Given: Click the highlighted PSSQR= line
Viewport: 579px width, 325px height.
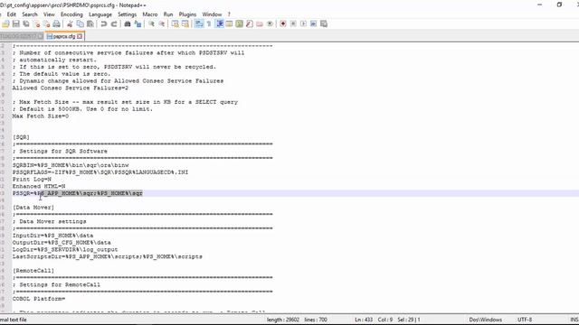Looking at the screenshot, I should pyautogui.click(x=78, y=193).
